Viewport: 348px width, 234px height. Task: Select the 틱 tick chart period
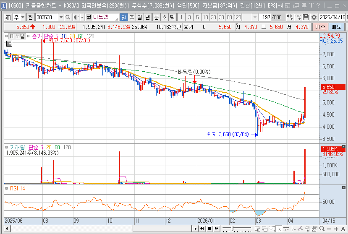coord(172,17)
